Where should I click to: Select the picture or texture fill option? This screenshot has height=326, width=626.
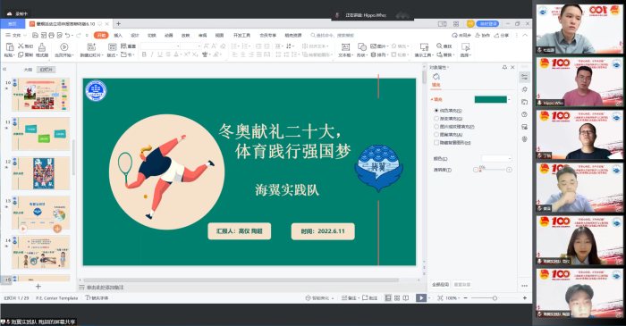click(x=436, y=126)
